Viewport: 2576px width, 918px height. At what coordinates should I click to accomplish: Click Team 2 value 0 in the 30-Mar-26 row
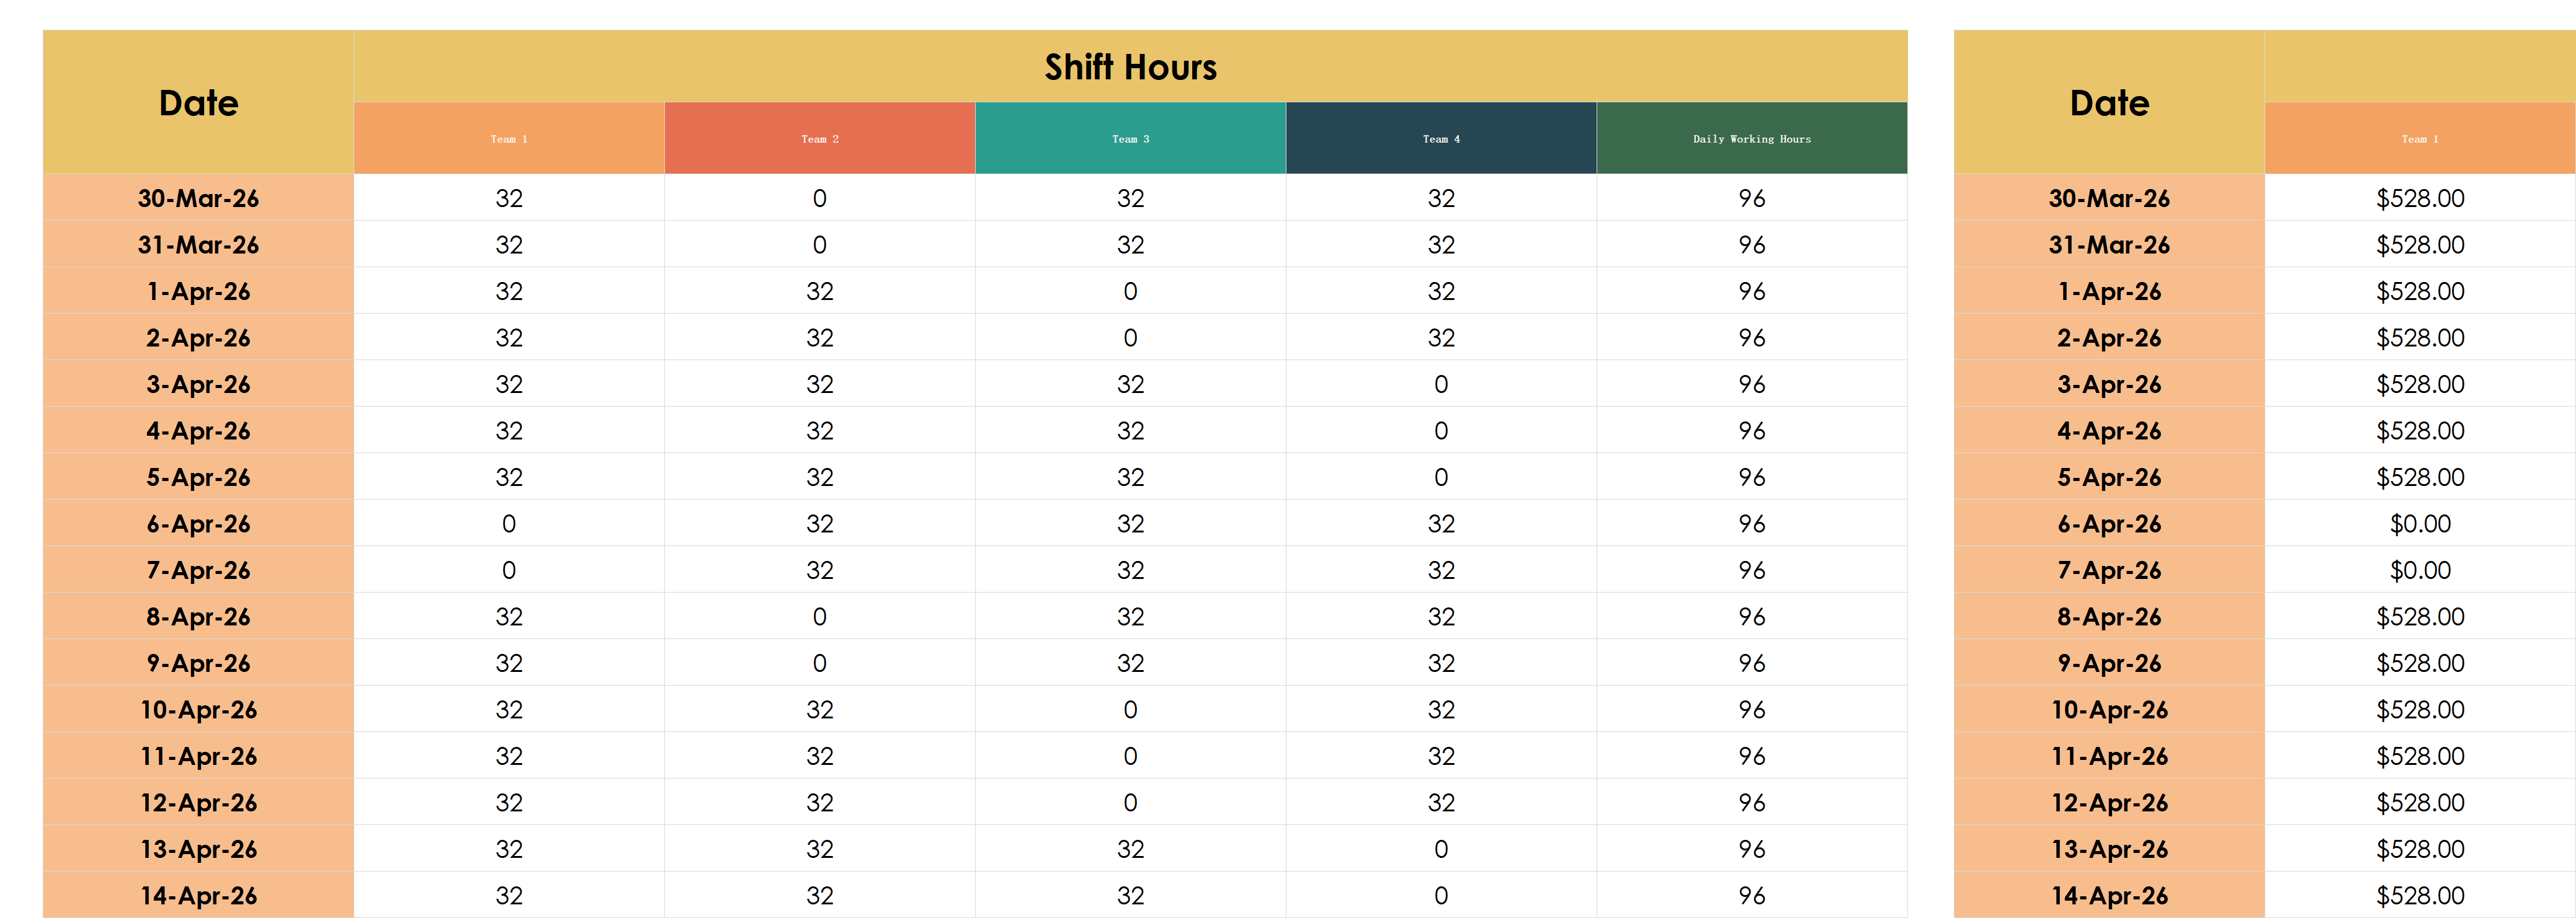820,198
